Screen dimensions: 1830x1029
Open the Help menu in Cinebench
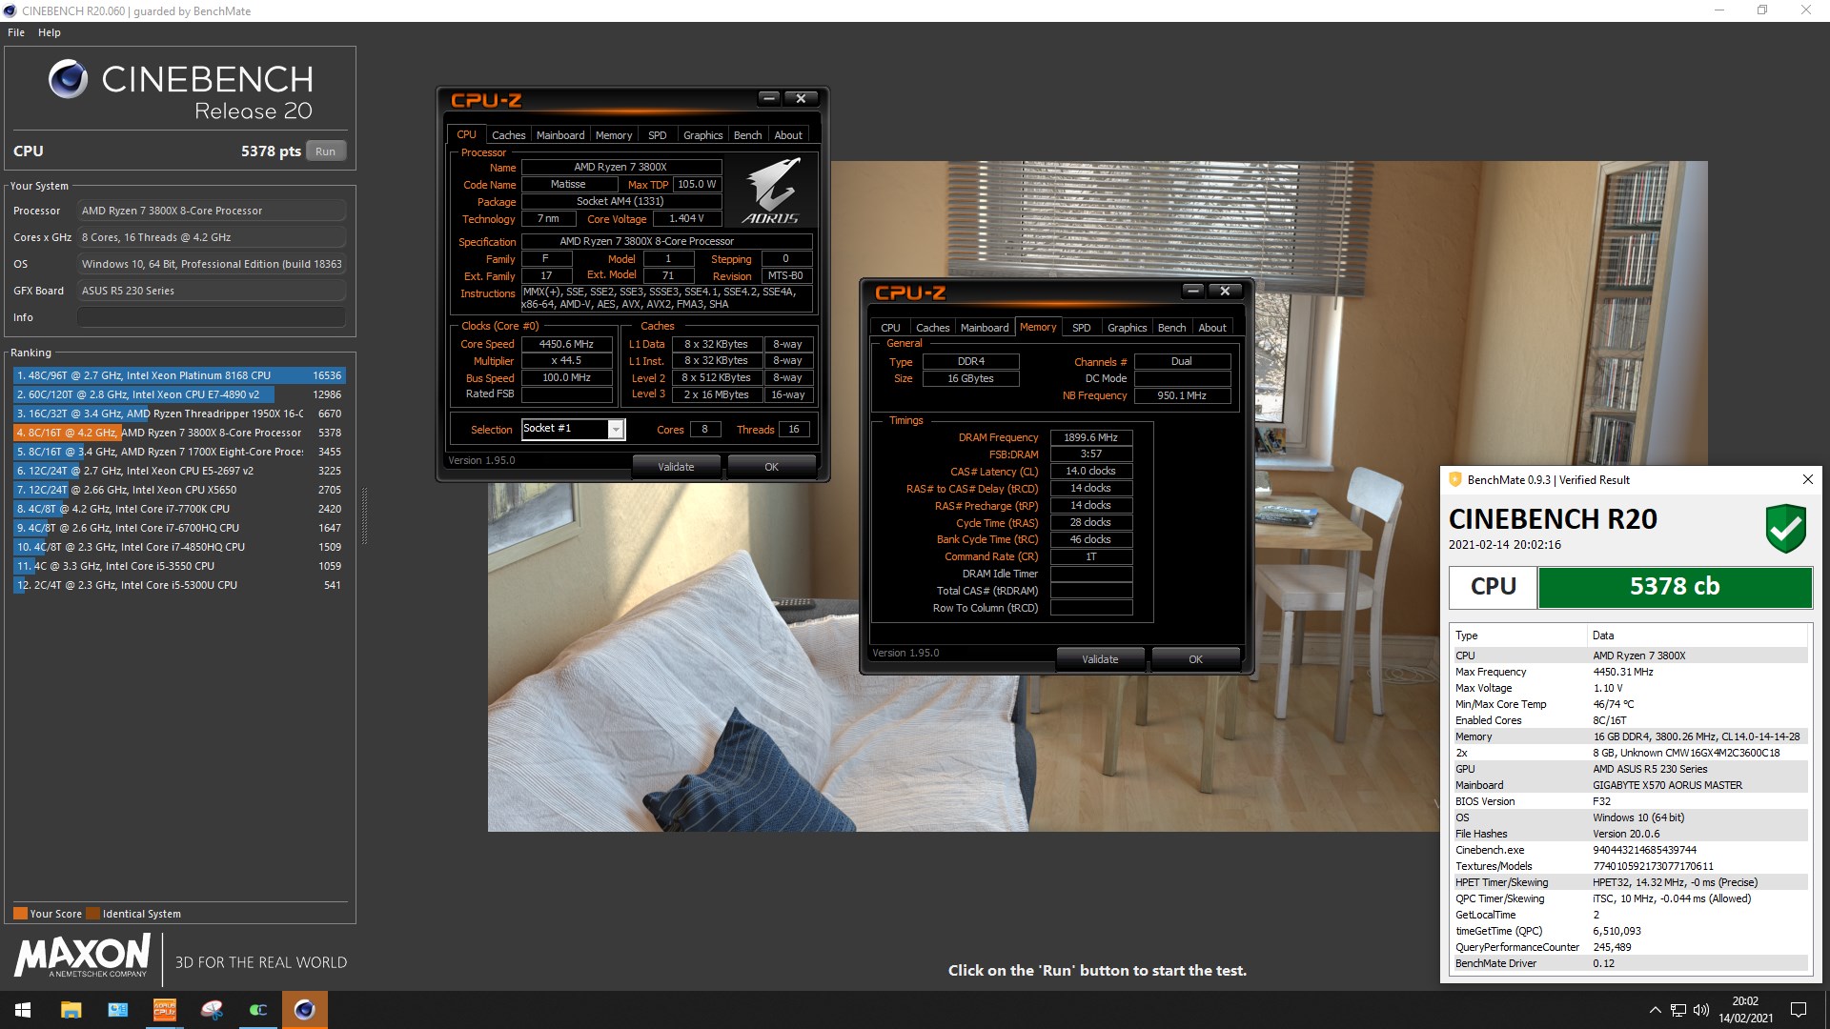pyautogui.click(x=50, y=32)
